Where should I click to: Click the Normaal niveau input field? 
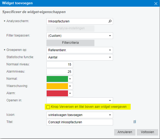tap(59, 65)
